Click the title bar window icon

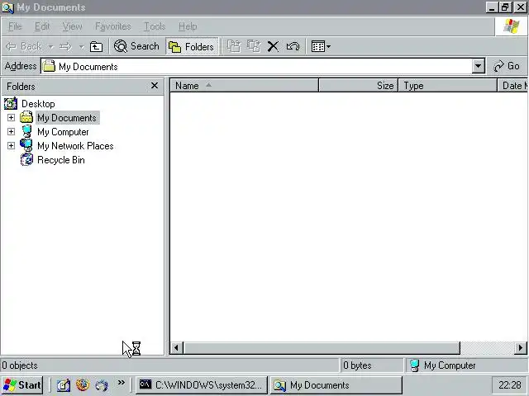7,7
